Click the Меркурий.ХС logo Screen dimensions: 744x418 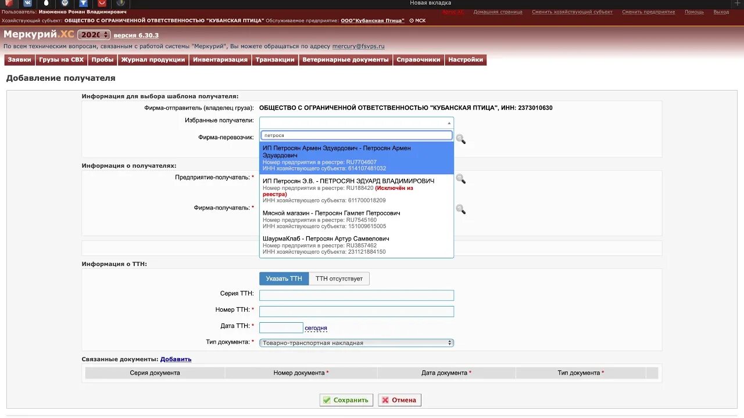[x=38, y=34]
